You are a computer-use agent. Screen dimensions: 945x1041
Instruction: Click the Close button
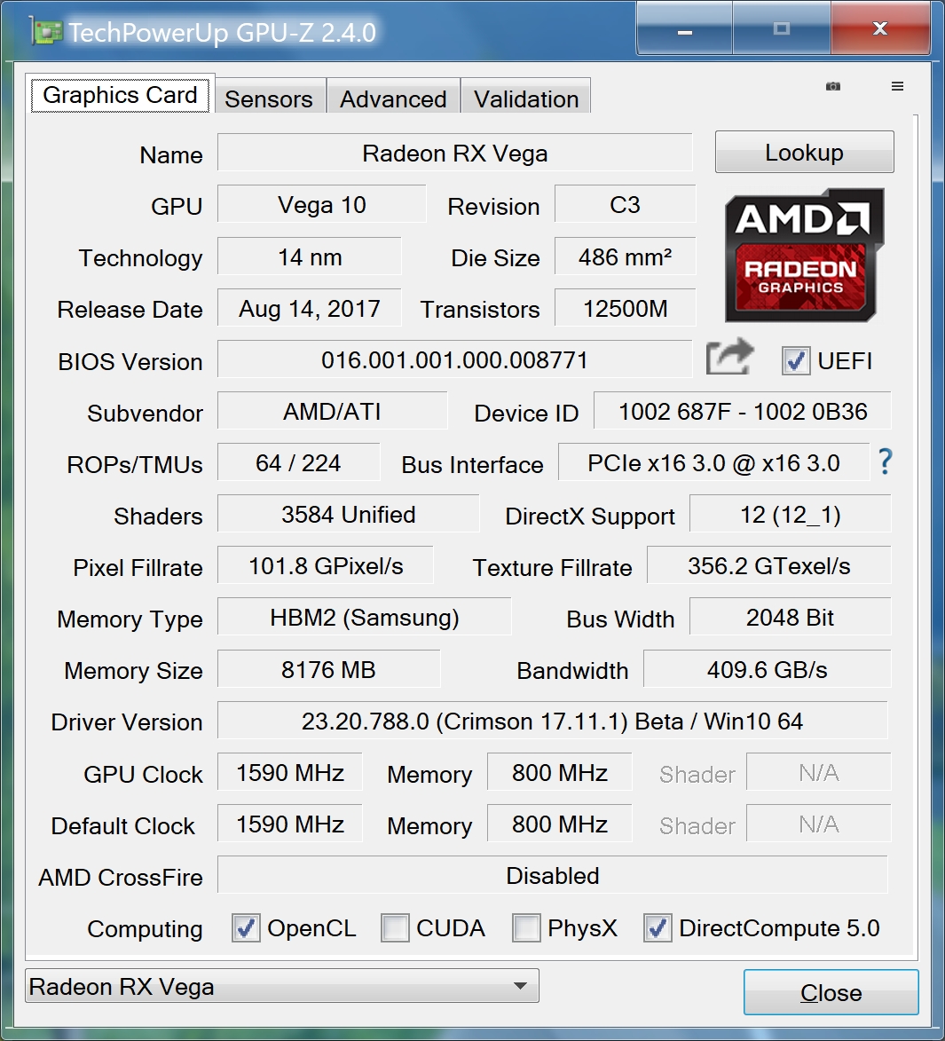point(831,992)
